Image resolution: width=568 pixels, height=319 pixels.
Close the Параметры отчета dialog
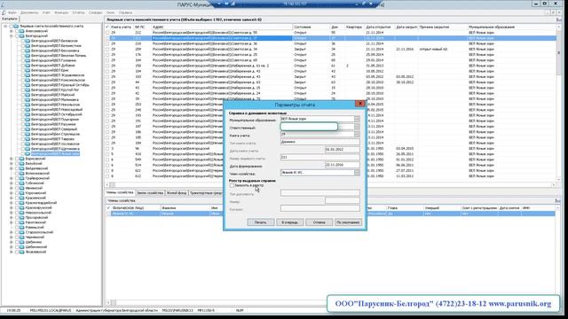360,104
